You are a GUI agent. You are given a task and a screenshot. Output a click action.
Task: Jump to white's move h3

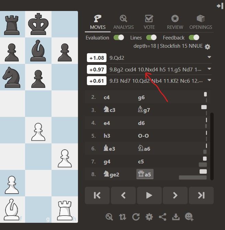[107, 136]
